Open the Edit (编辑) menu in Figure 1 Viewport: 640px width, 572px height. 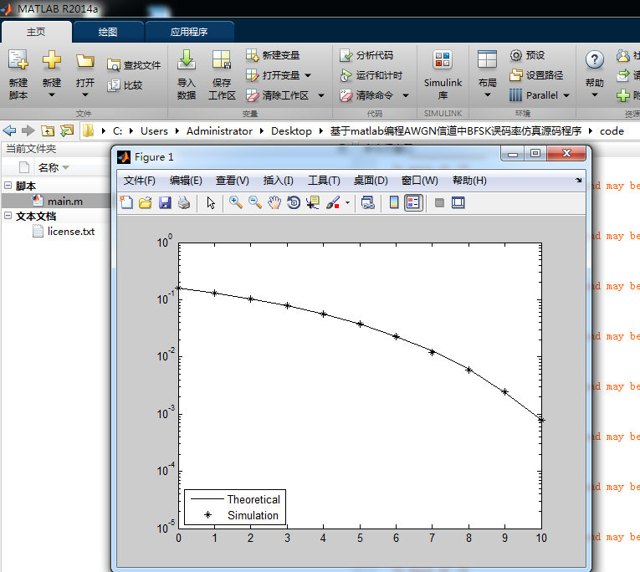(x=186, y=181)
